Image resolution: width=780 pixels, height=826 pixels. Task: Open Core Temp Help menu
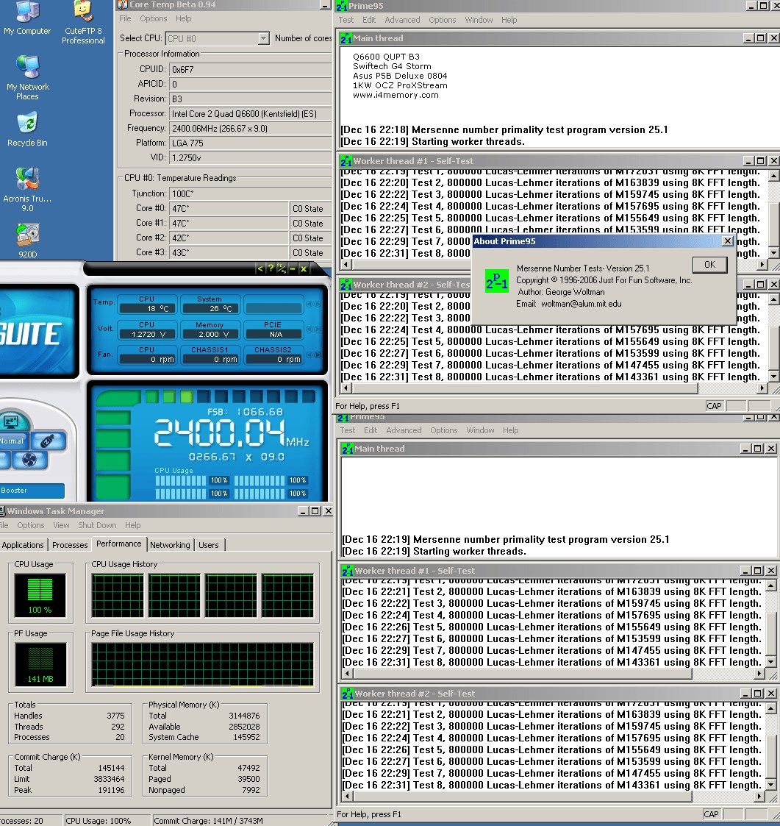(x=183, y=18)
